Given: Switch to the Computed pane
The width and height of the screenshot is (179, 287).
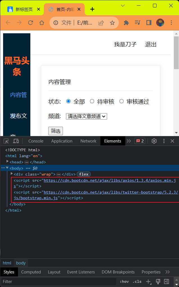Looking at the screenshot, I should pyautogui.click(x=31, y=272).
